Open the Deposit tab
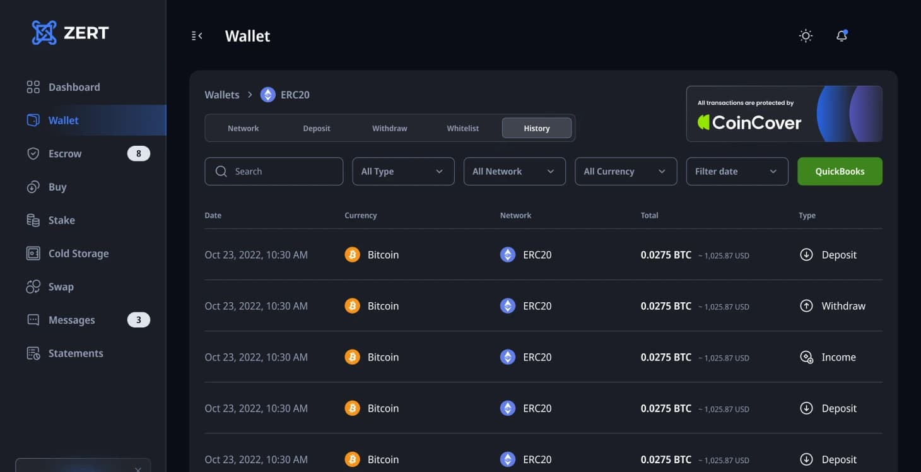The height and width of the screenshot is (472, 921). pos(317,127)
